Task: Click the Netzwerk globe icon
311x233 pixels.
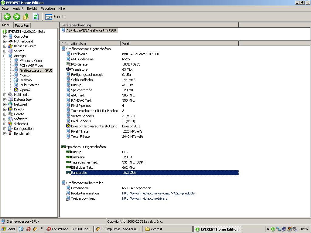Action: [x=10, y=104]
